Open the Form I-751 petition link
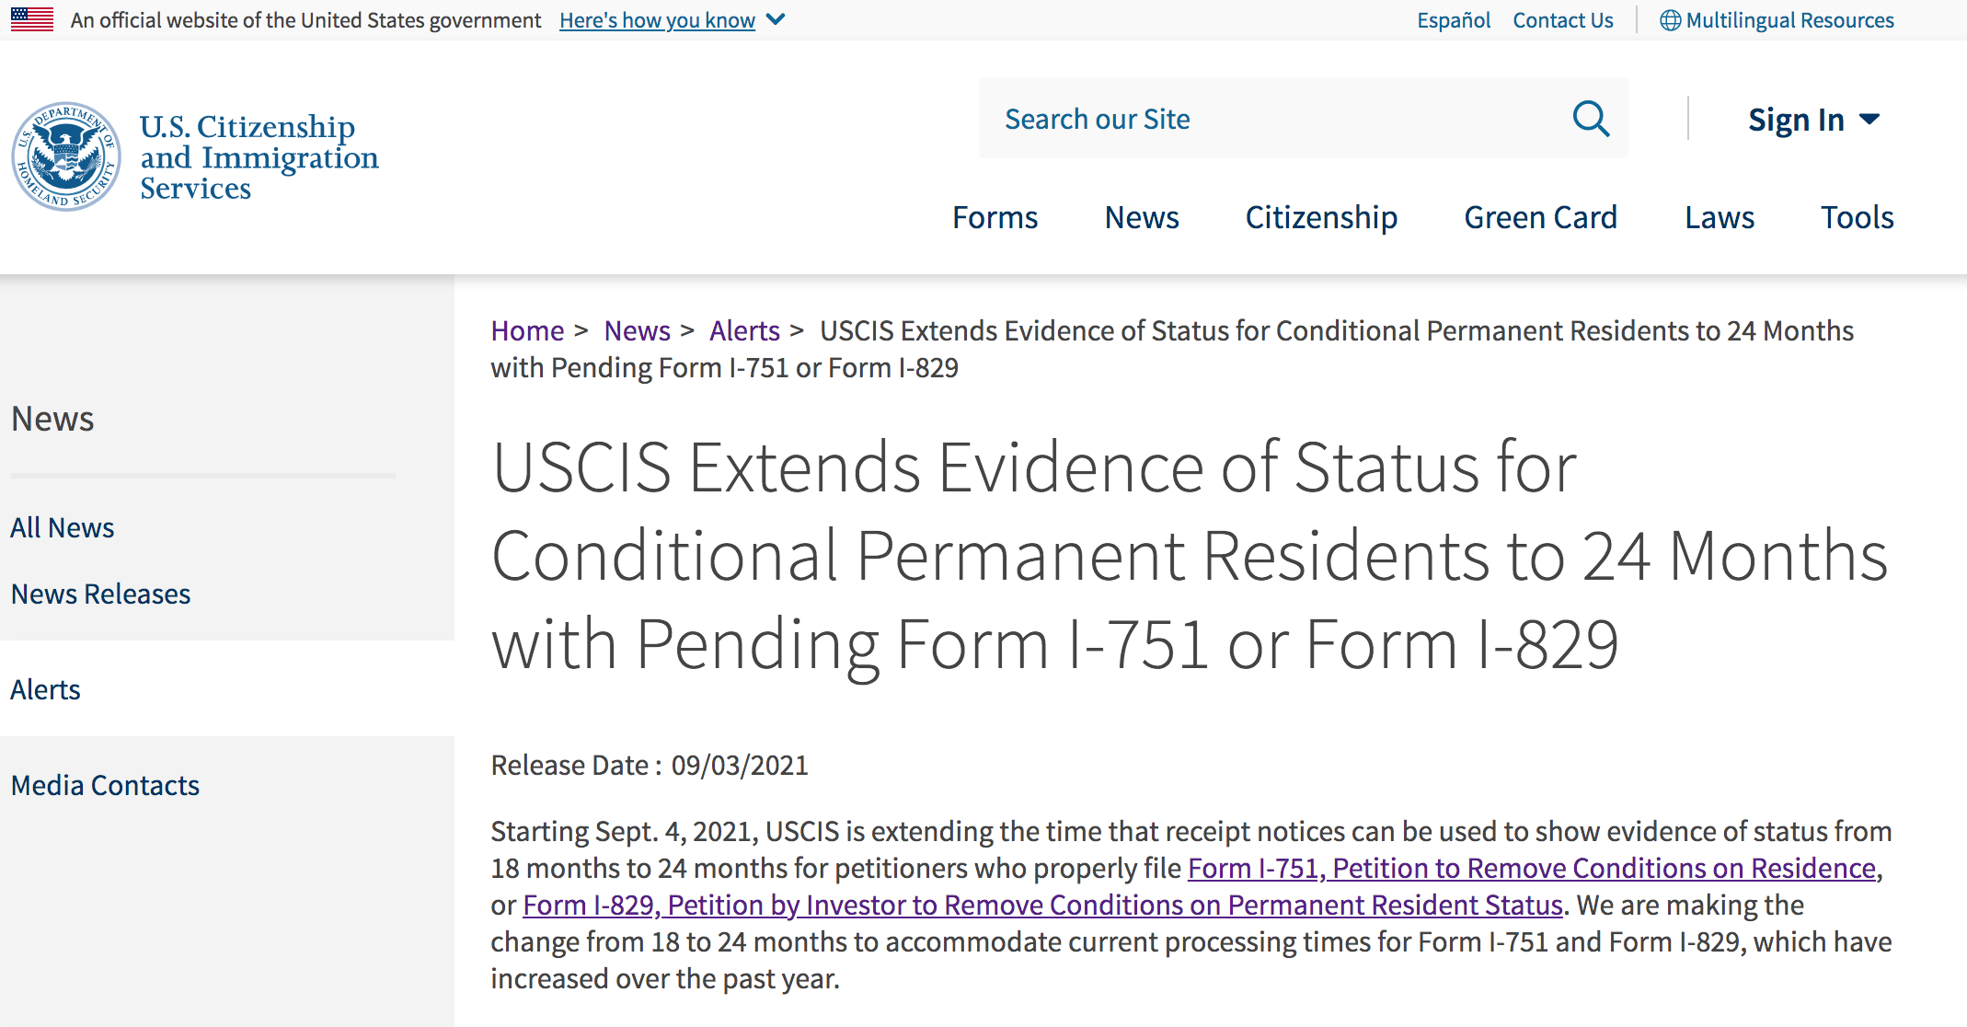Screen dimensions: 1967x1027 (x=1532, y=868)
